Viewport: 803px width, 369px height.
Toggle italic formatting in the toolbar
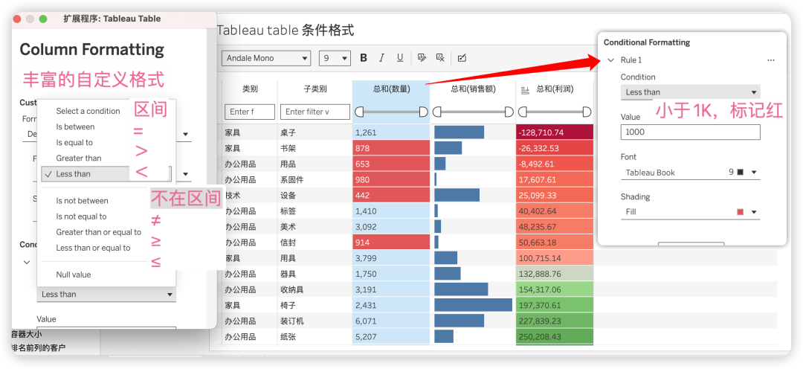pyautogui.click(x=381, y=58)
